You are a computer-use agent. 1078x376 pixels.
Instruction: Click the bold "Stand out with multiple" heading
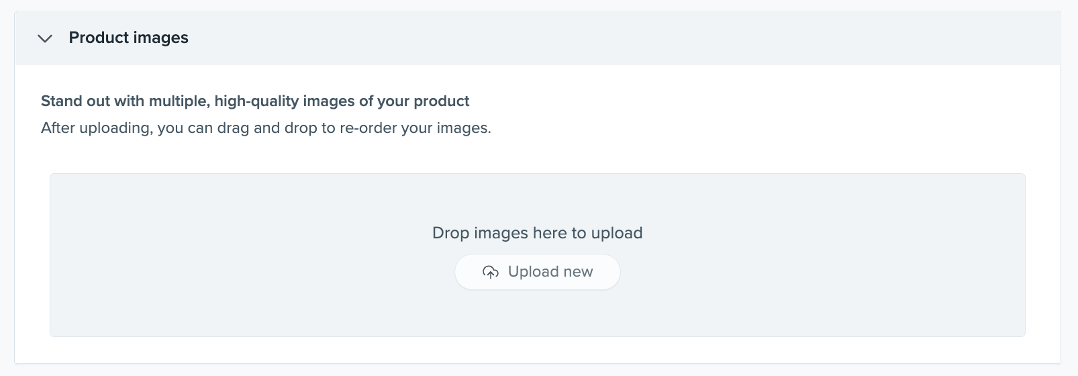click(255, 101)
